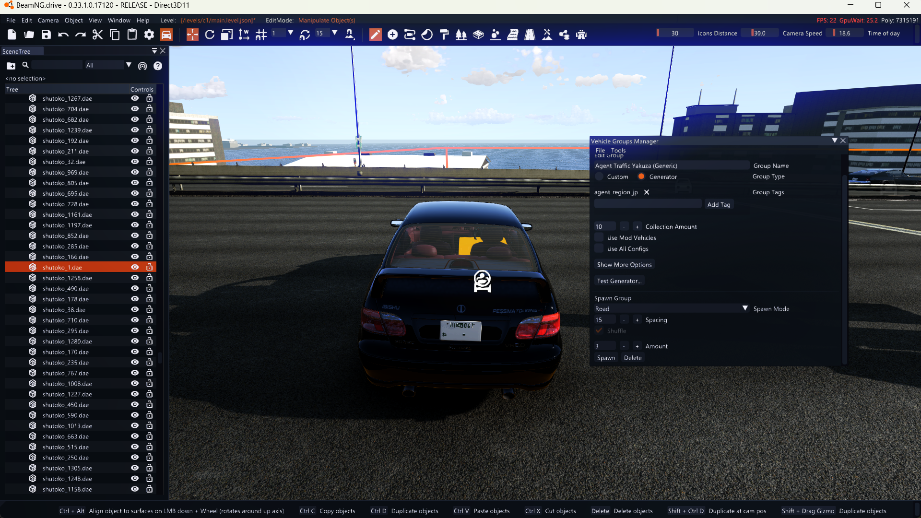Click the orange vehicle icon in toolbar
This screenshot has height=518, width=921.
point(166,35)
